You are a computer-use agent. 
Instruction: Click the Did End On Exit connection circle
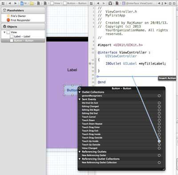point(159,103)
